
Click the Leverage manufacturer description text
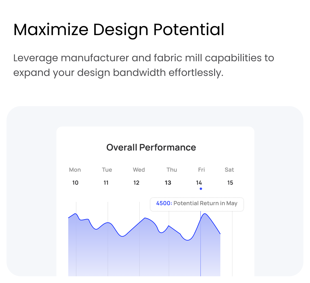[x=144, y=65]
